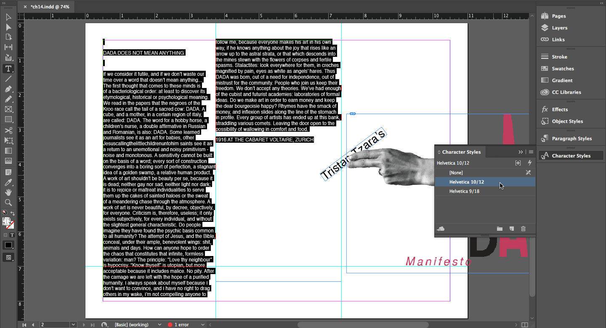Toggle split layout view button
This screenshot has width=606, height=328.
tap(524, 325)
